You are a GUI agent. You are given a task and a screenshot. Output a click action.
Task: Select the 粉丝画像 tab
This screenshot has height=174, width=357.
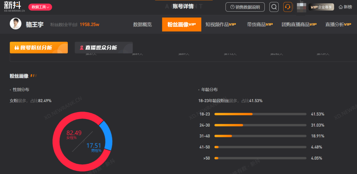coord(182,24)
